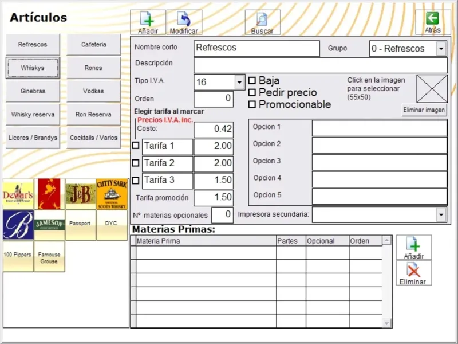Toggle the Promocionable checkbox
The height and width of the screenshot is (344, 458).
[x=252, y=104]
